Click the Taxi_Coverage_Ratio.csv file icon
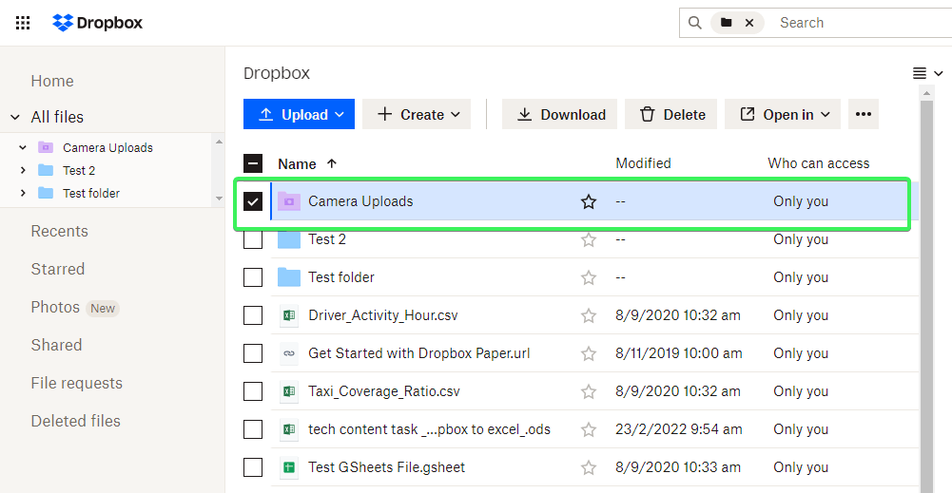 [x=289, y=391]
